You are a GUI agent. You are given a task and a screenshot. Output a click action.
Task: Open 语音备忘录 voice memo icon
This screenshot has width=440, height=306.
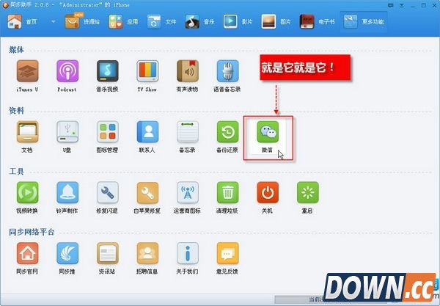pos(227,71)
